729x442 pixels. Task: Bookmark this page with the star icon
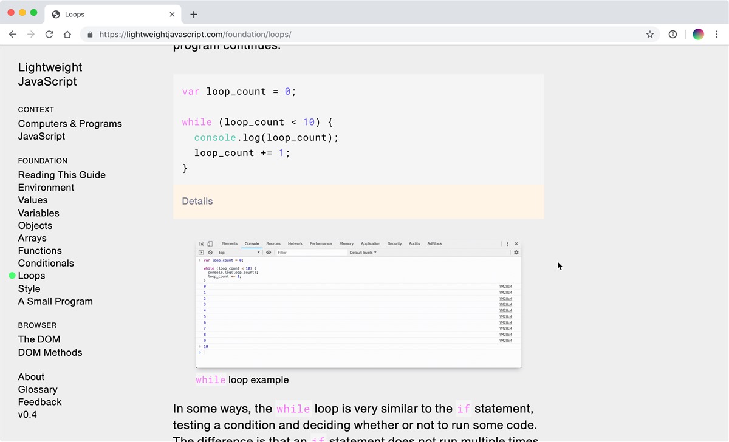[x=650, y=35]
